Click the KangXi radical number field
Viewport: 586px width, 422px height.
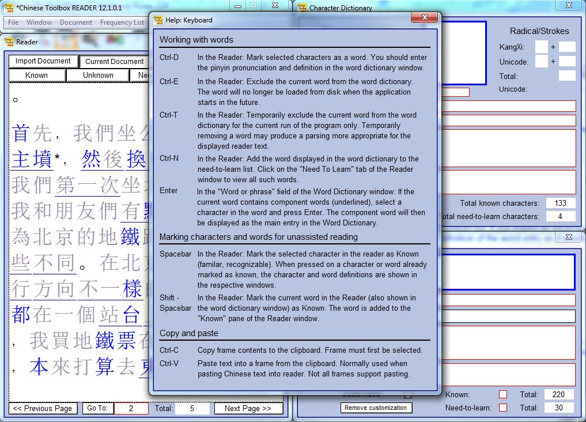(542, 47)
